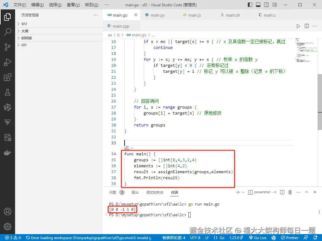
Task: Expand the 时间线 timeline section
Action: (59, 38)
